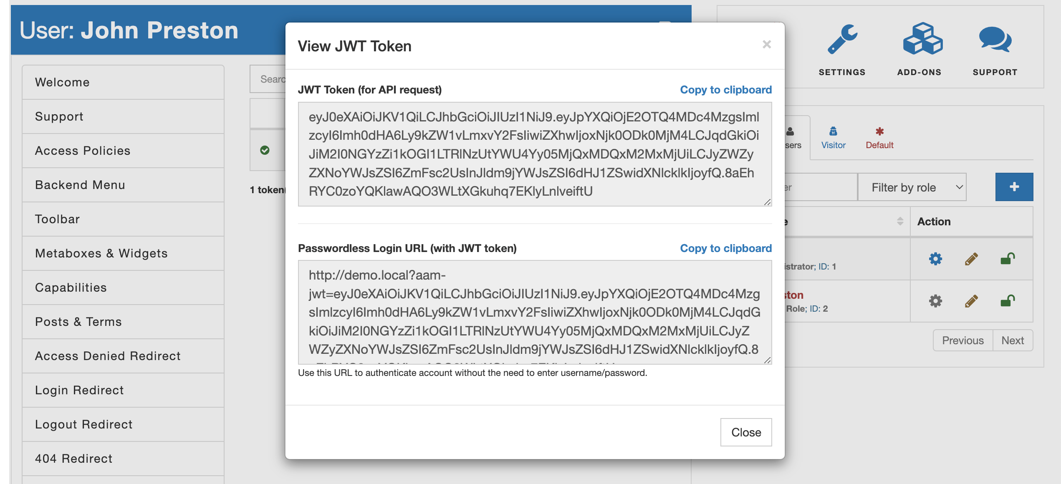Toggle the sort arrows on the name column

900,222
